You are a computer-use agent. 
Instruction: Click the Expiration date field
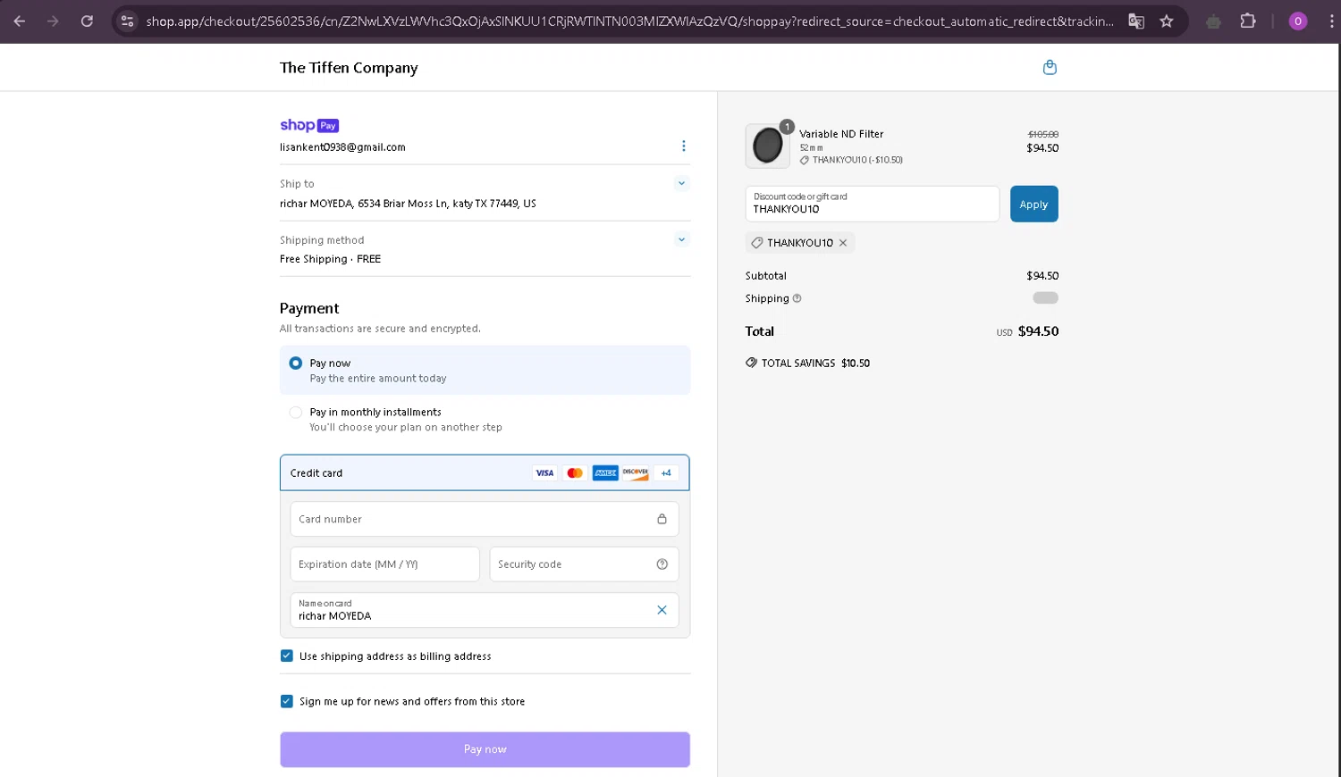(x=385, y=564)
